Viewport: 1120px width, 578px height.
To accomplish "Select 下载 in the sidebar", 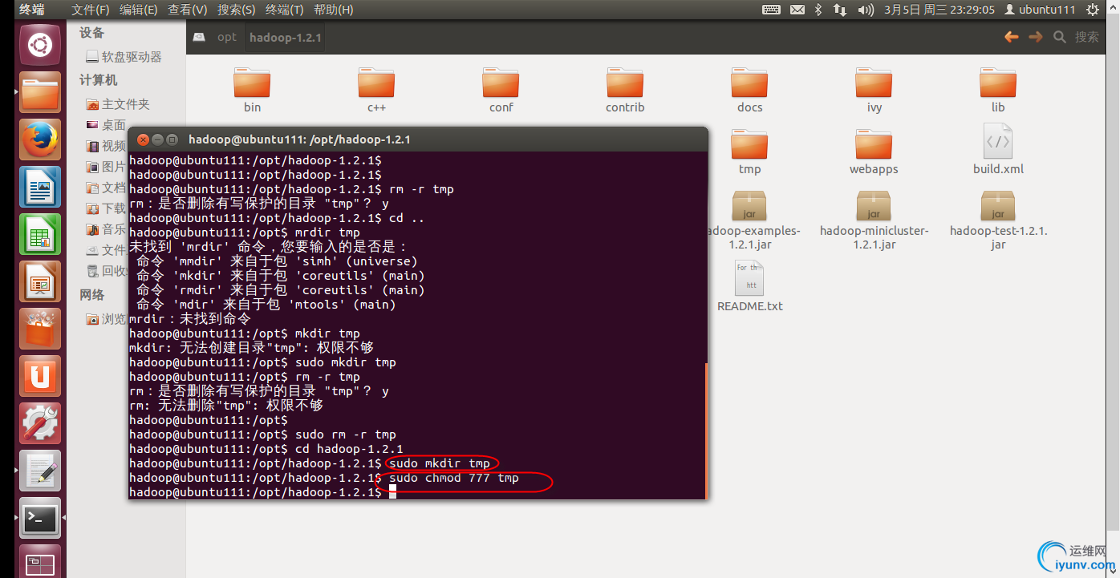I will coord(108,208).
